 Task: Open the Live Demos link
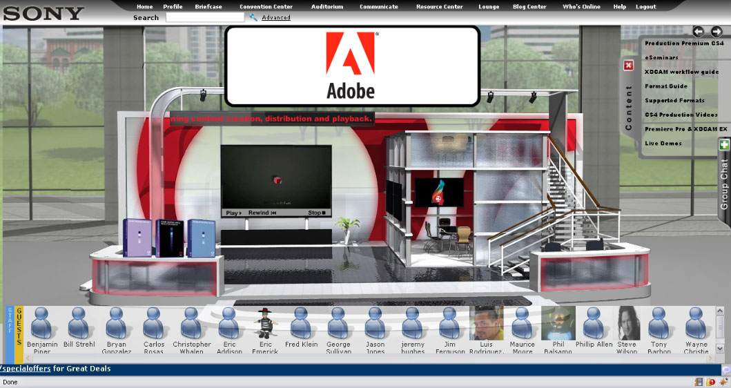point(663,143)
